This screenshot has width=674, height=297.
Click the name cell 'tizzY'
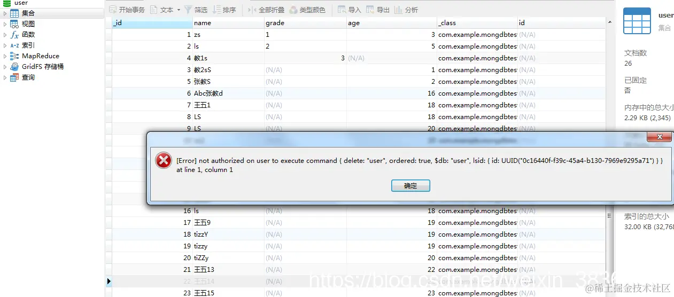pos(228,235)
